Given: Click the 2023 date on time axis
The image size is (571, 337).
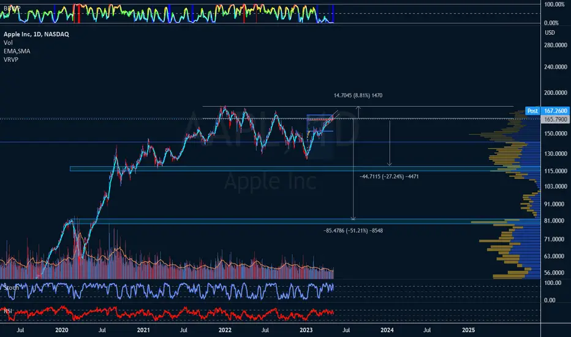Looking at the screenshot, I should point(306,330).
